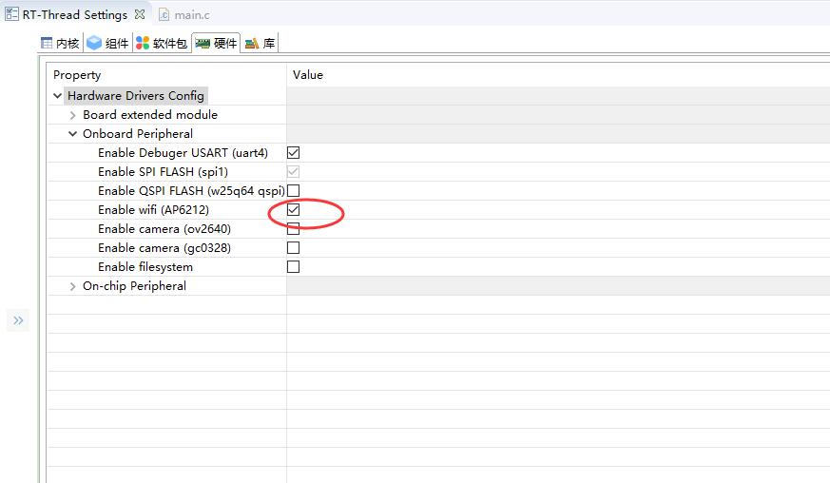Click the Value column header

(307, 75)
